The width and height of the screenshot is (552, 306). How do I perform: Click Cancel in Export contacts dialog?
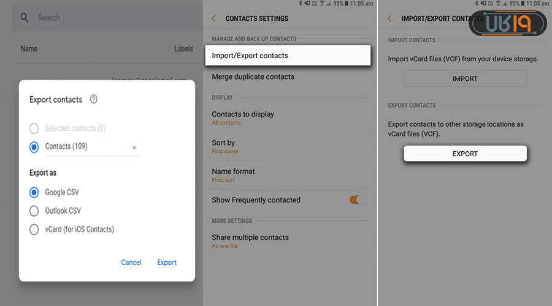pos(131,263)
